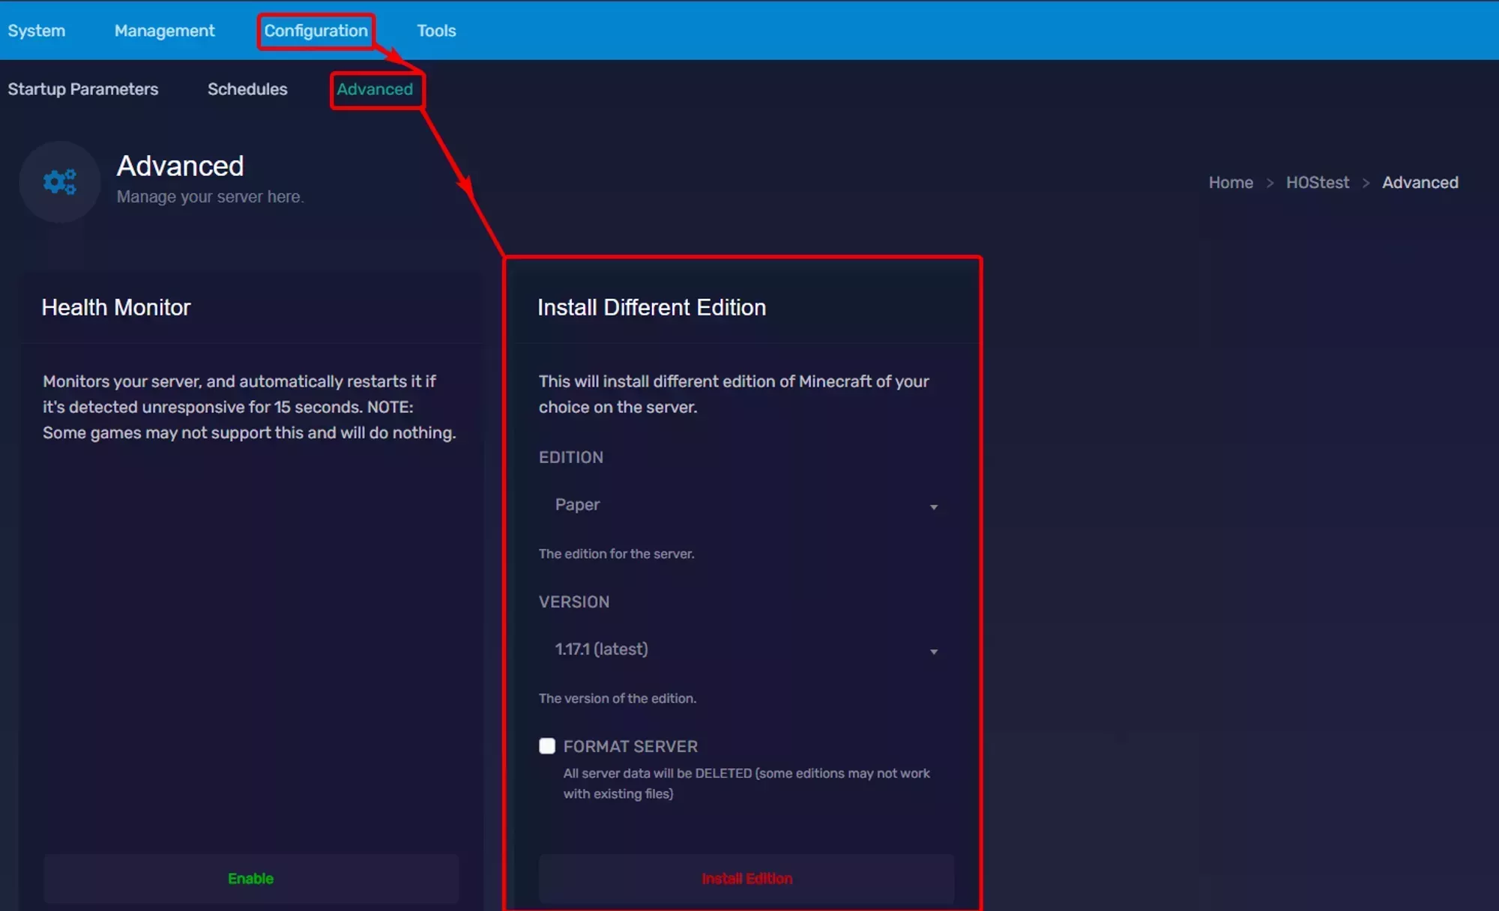Switch to the Schedules tab
Image resolution: width=1499 pixels, height=911 pixels.
pos(247,89)
